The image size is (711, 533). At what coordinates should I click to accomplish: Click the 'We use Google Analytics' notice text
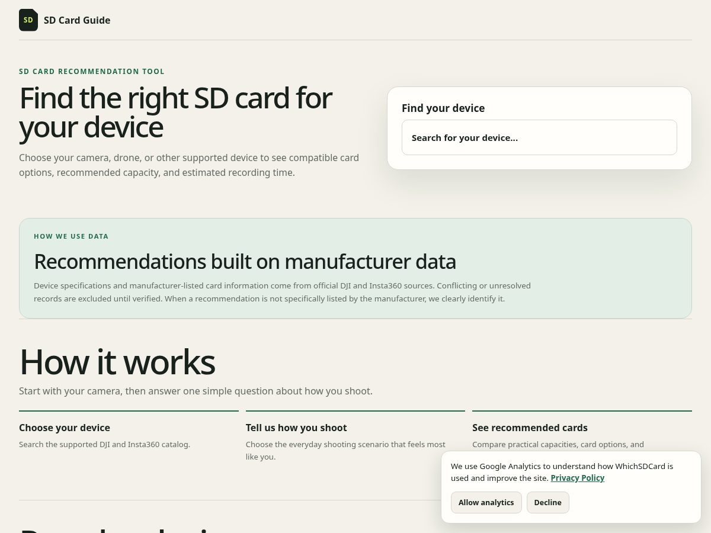click(562, 472)
